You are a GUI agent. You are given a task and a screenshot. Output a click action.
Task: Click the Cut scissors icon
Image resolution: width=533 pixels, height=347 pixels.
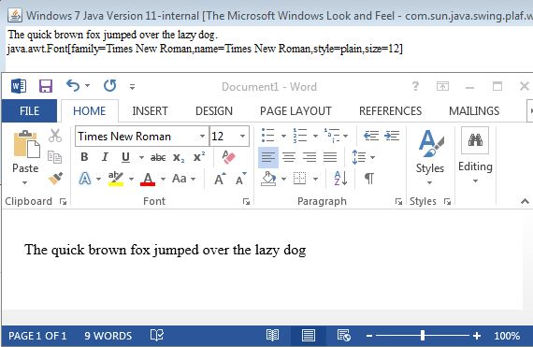55,136
